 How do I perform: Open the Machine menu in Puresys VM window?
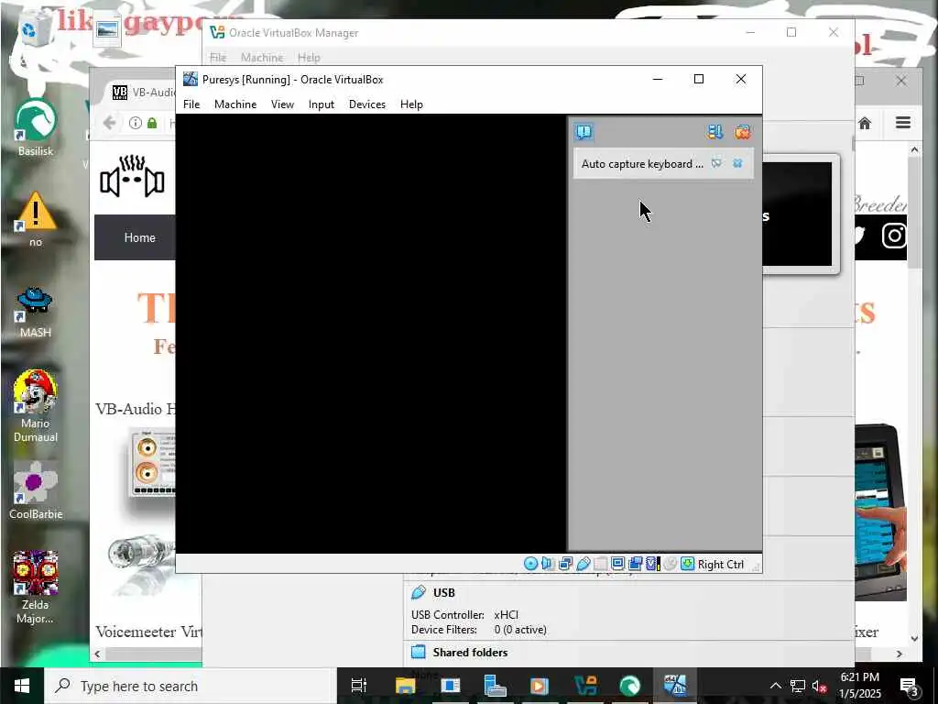click(235, 104)
